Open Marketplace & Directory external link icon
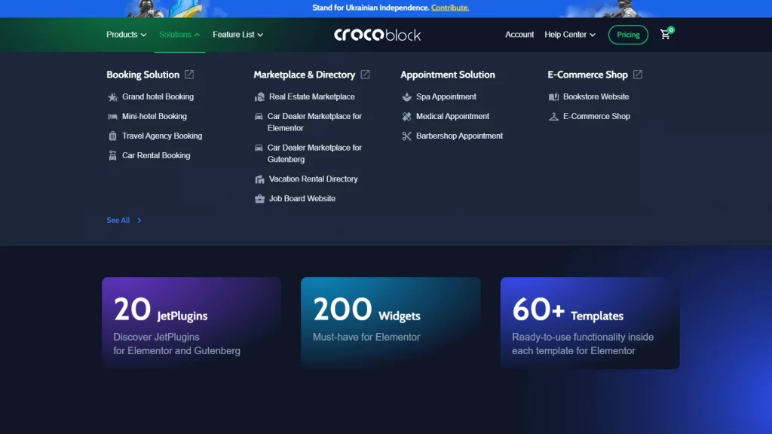This screenshot has height=434, width=772. 365,75
